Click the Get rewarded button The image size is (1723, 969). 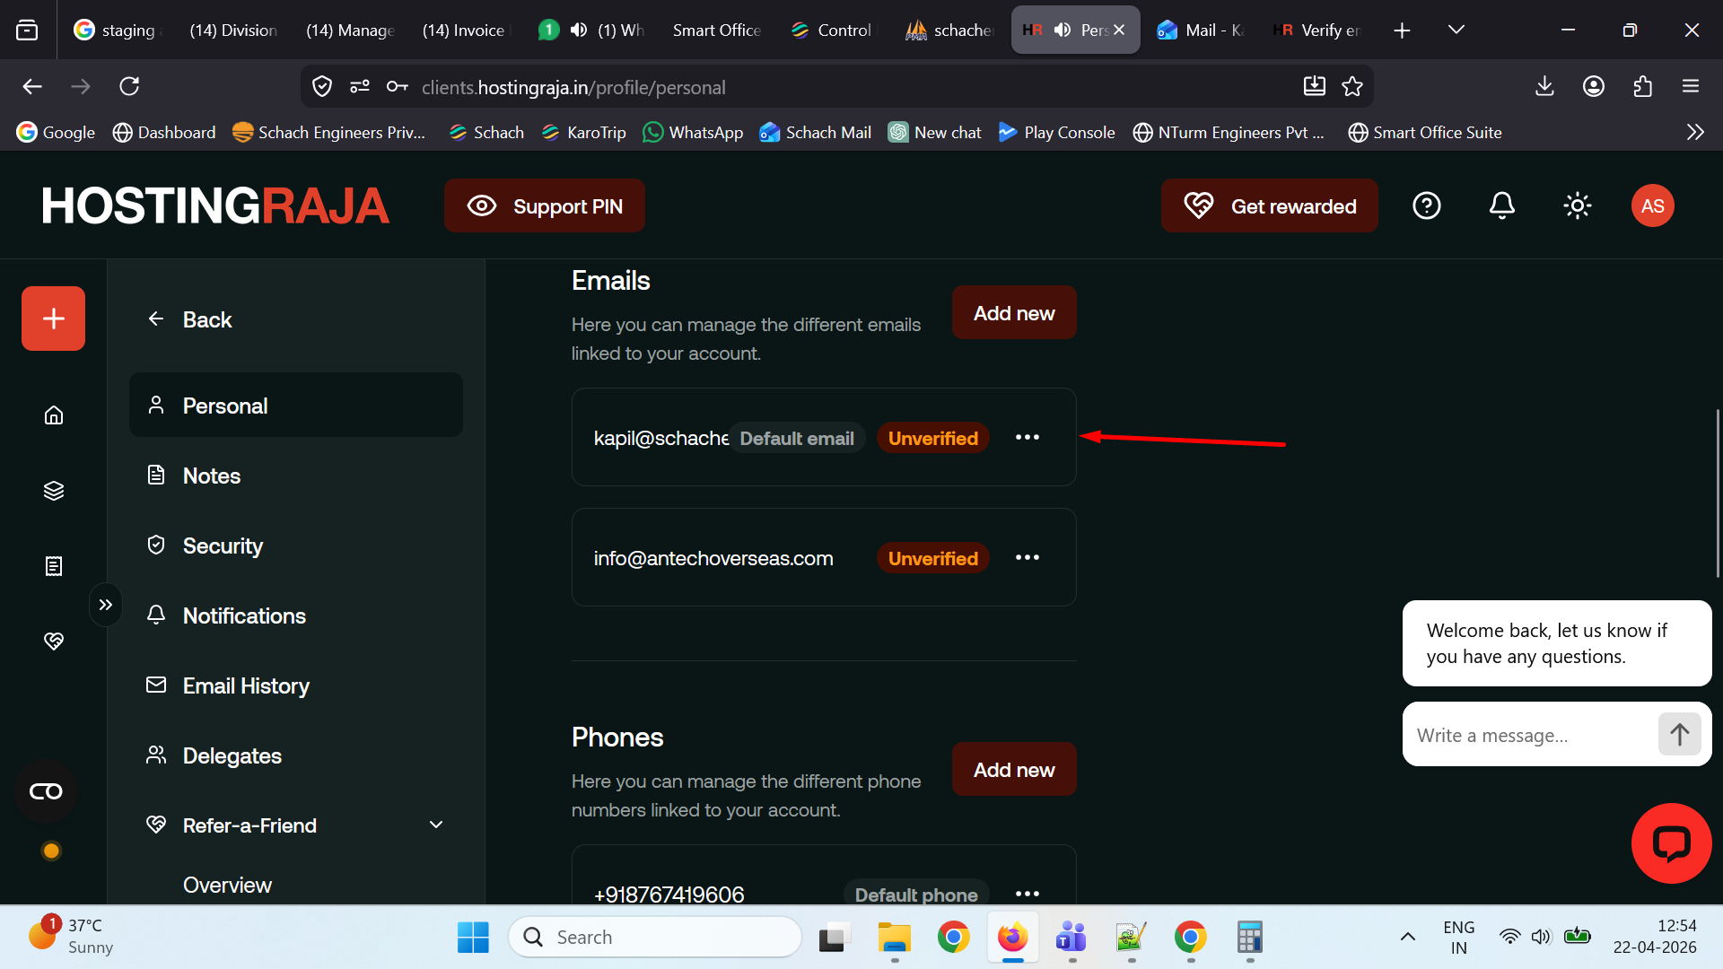click(1269, 206)
